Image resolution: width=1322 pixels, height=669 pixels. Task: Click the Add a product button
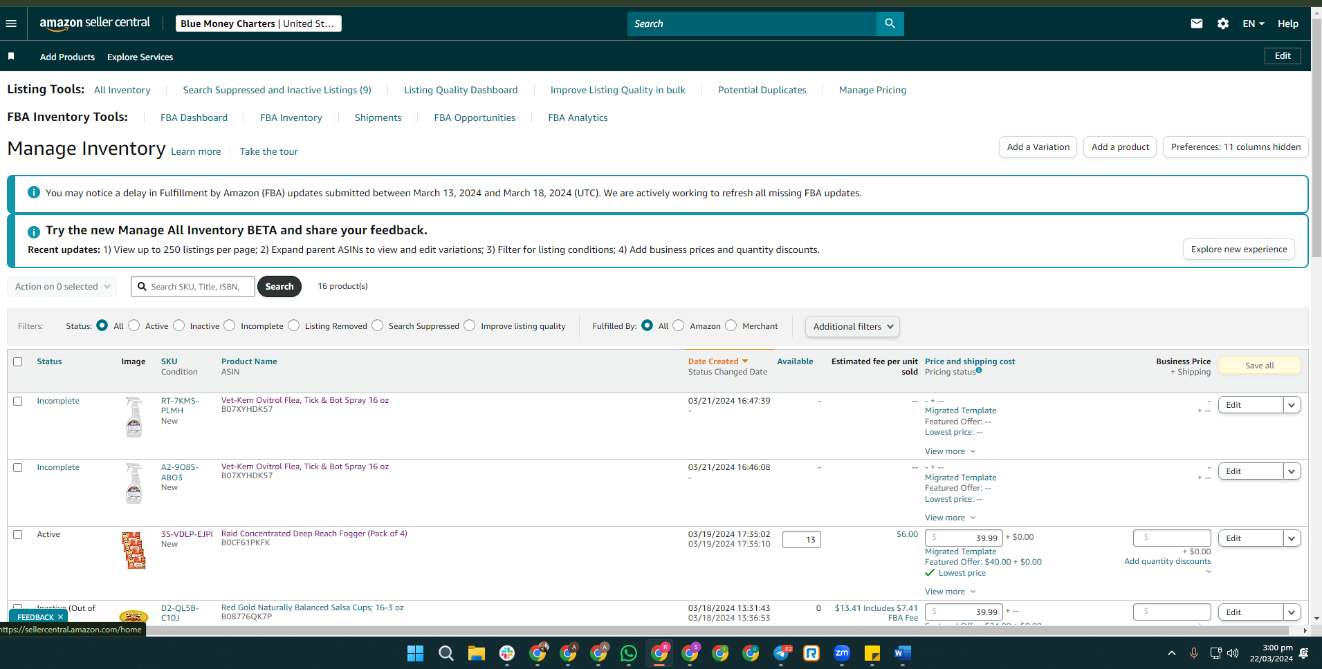point(1120,147)
